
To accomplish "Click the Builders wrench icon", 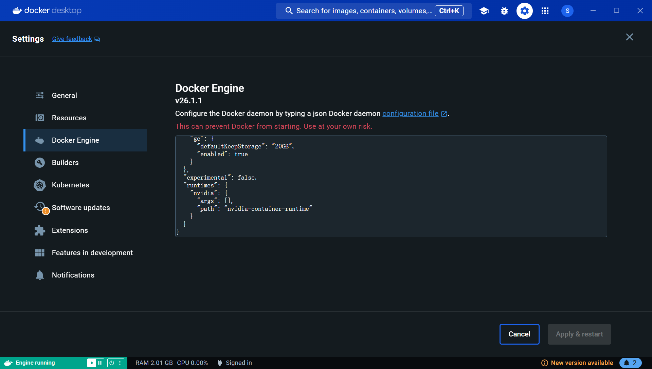I will [x=40, y=163].
